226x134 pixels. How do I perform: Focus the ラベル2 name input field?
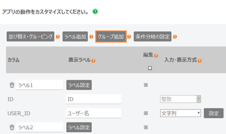pos(39,127)
